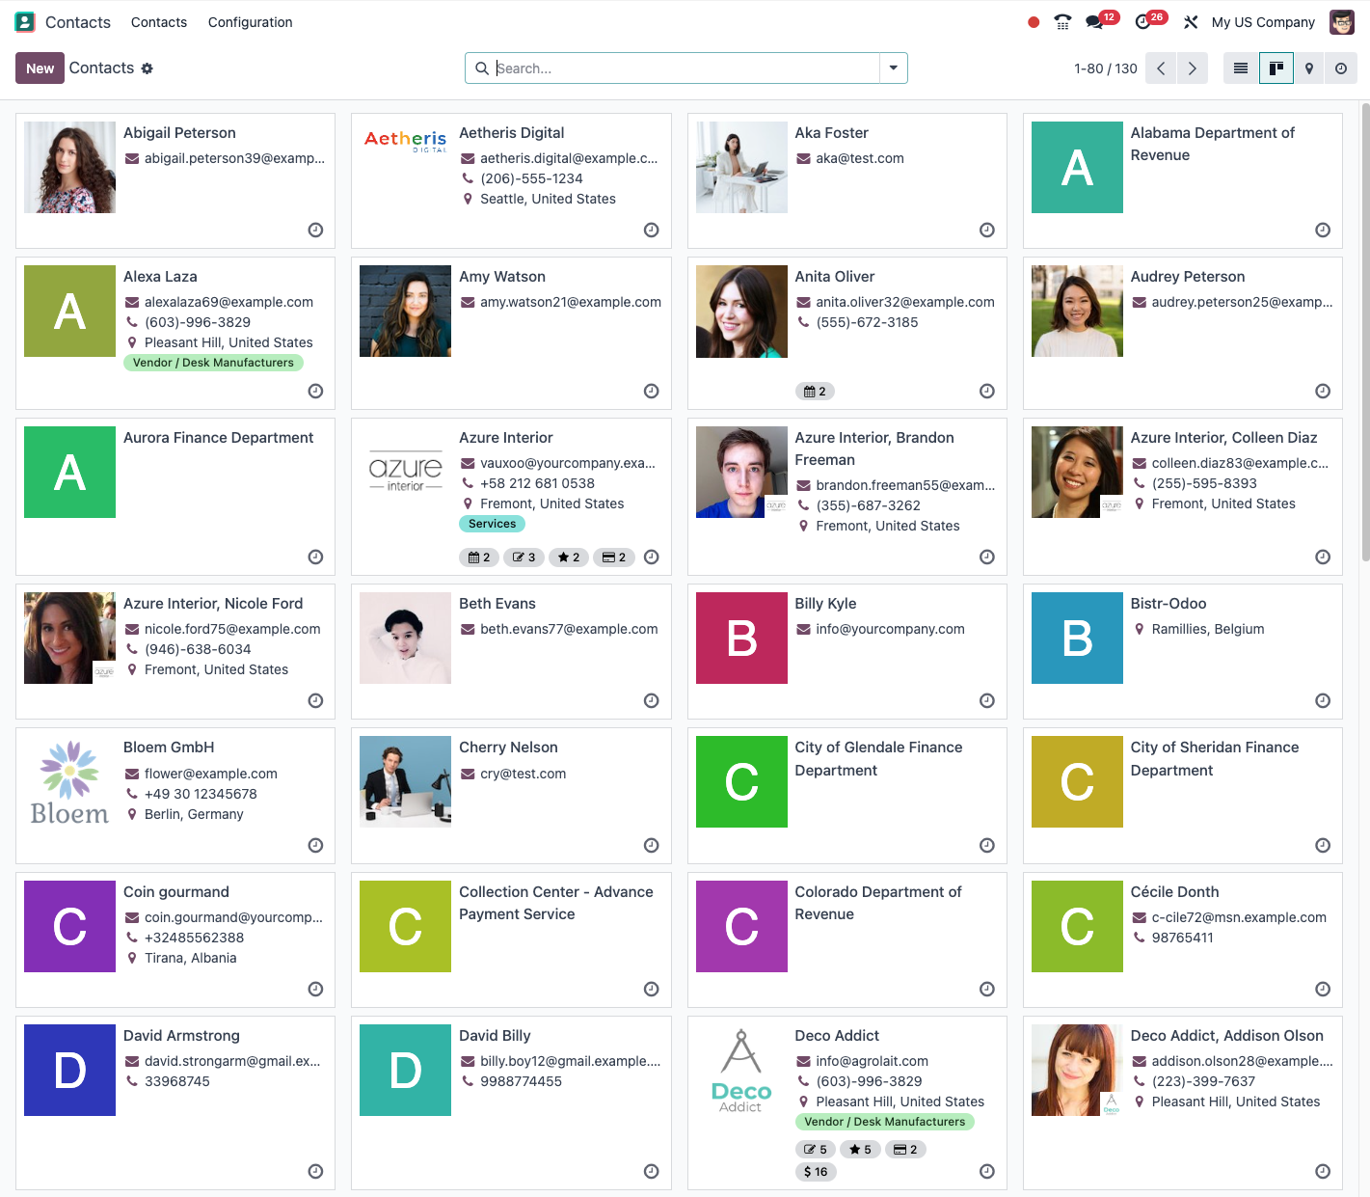Click the Services tag on Azure Interior

(x=493, y=524)
